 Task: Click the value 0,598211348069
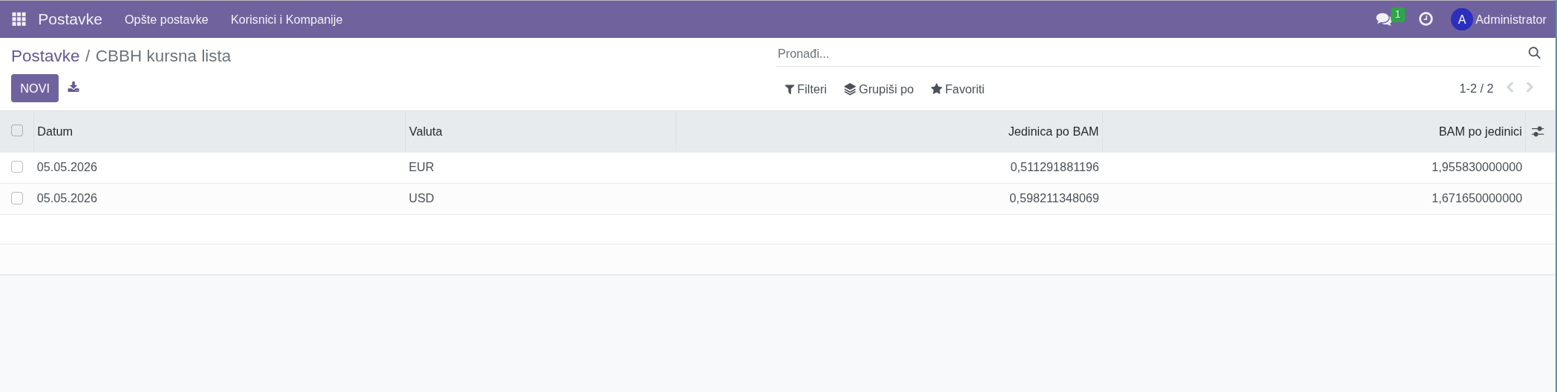(x=1054, y=198)
